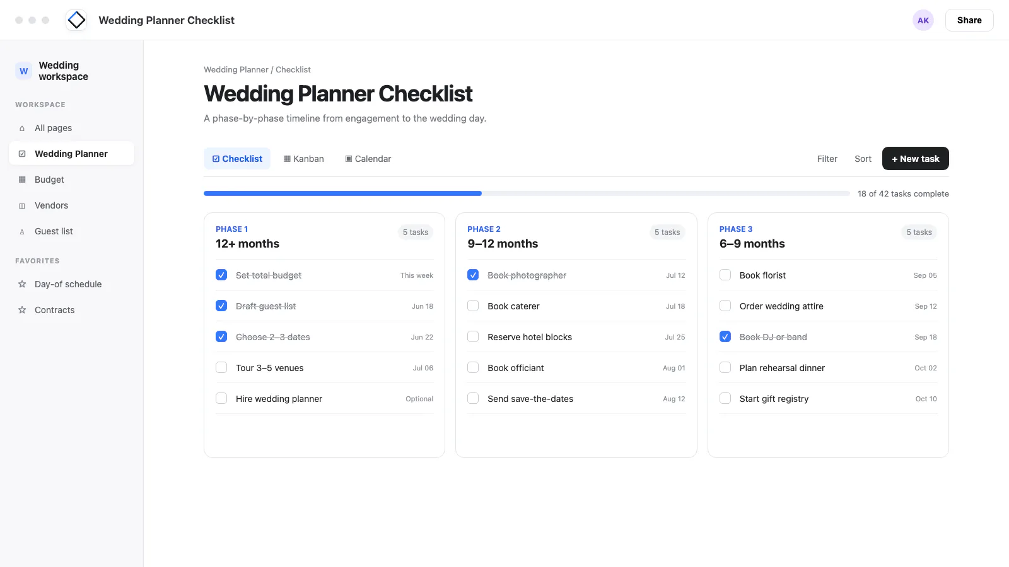
Task: Click the Oct 10 due date
Action: tap(926, 399)
